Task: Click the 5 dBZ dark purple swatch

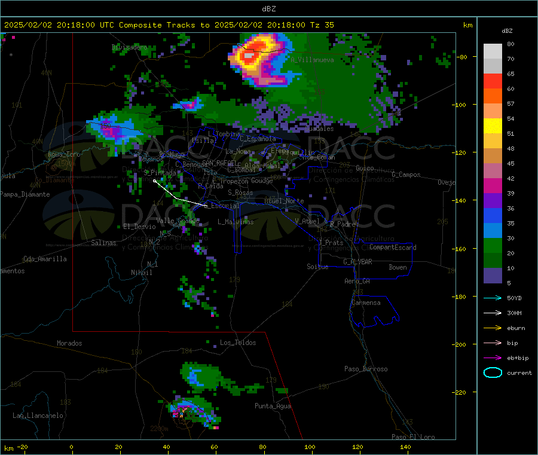Action: point(493,276)
